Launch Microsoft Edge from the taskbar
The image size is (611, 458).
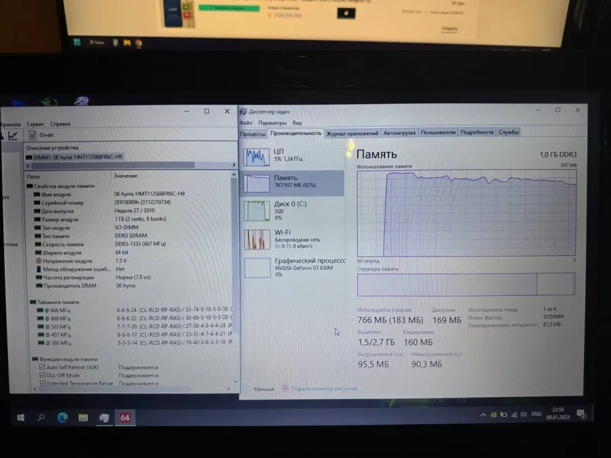[x=62, y=417]
